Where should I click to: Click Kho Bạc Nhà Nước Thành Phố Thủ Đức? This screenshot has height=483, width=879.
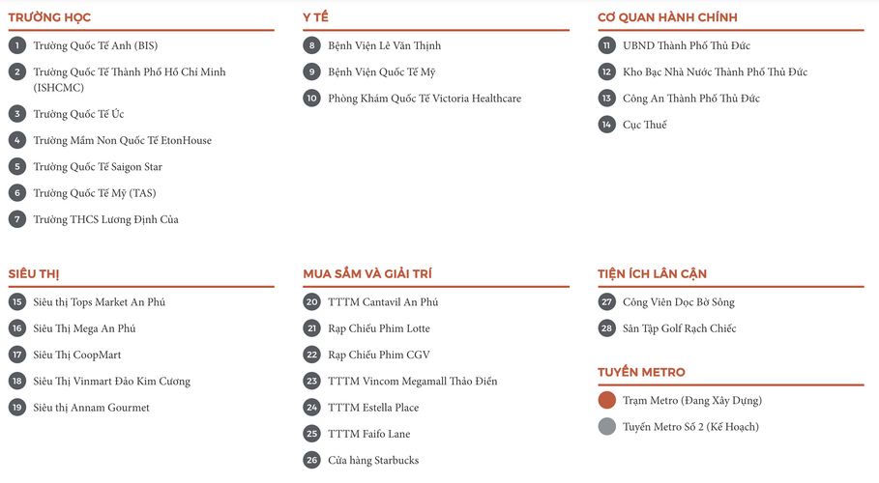(x=716, y=71)
